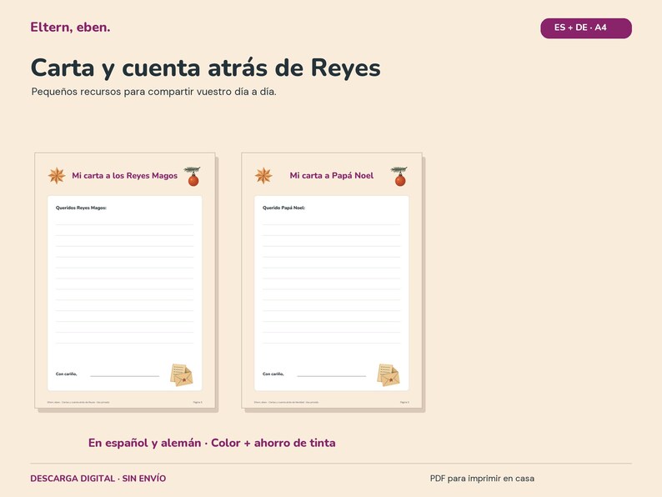
Task: Click 'Con cariño,' on the Reyes Magos page
Action: click(x=67, y=374)
